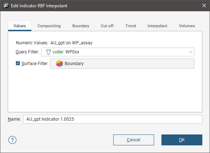Click the Leapfrog app icon in title bar

(6, 6)
